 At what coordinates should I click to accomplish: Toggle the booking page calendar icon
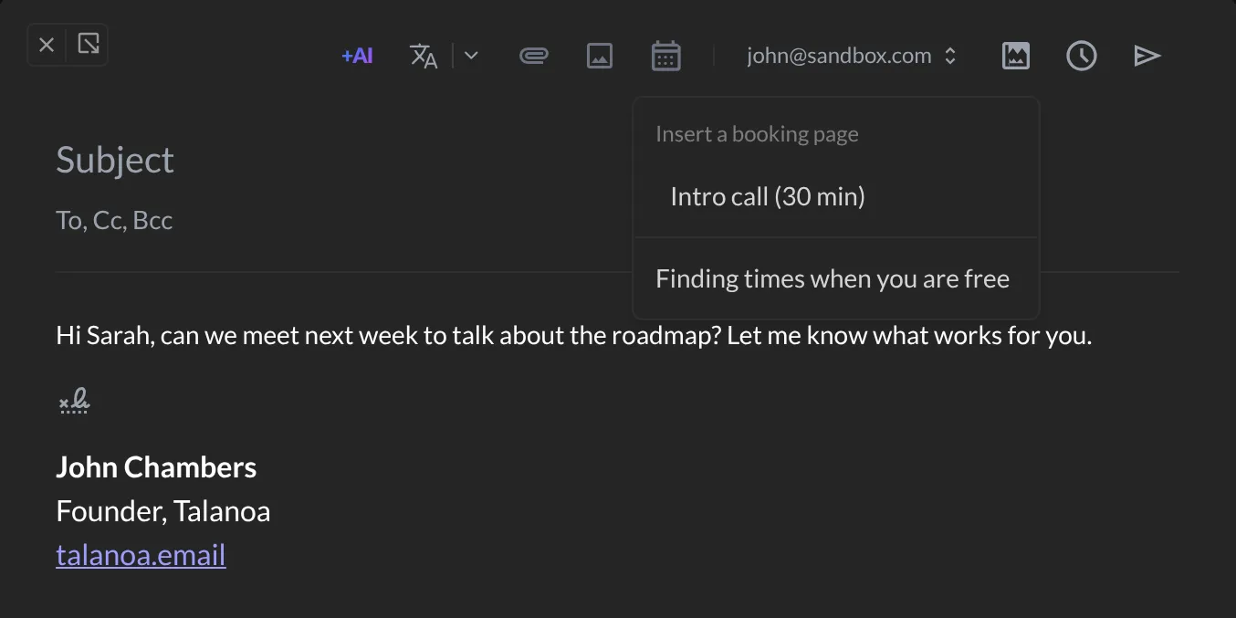click(666, 56)
